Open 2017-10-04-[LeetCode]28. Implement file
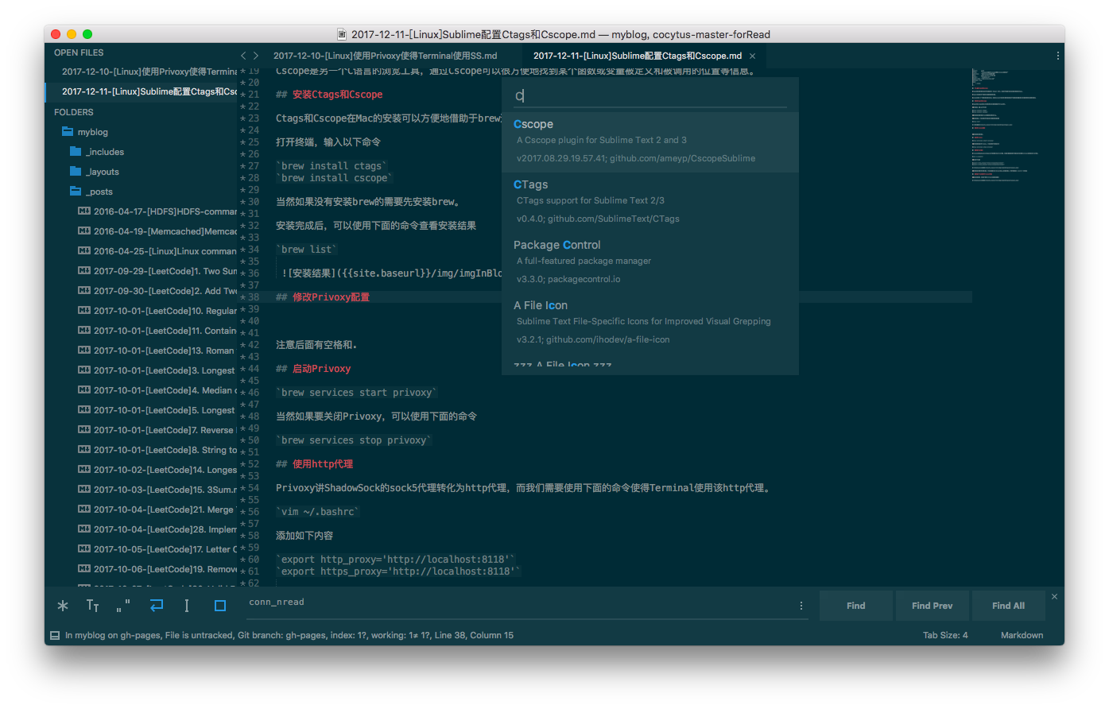Image resolution: width=1109 pixels, height=709 pixels. tap(165, 529)
